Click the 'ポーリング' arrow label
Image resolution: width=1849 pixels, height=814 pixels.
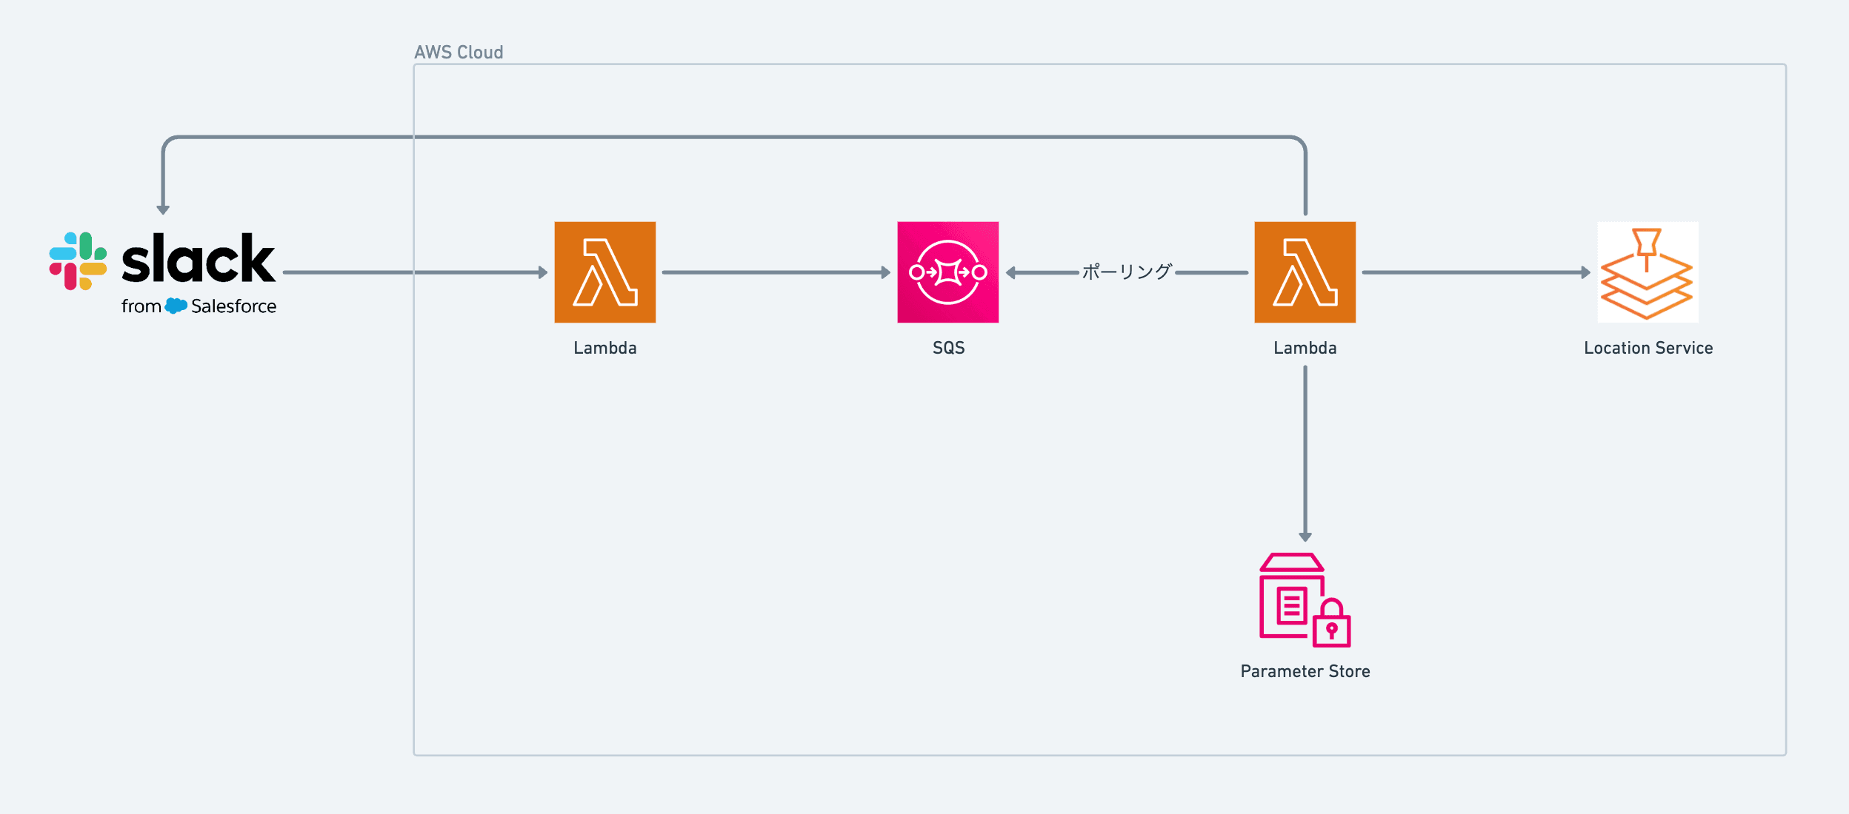1127,272
